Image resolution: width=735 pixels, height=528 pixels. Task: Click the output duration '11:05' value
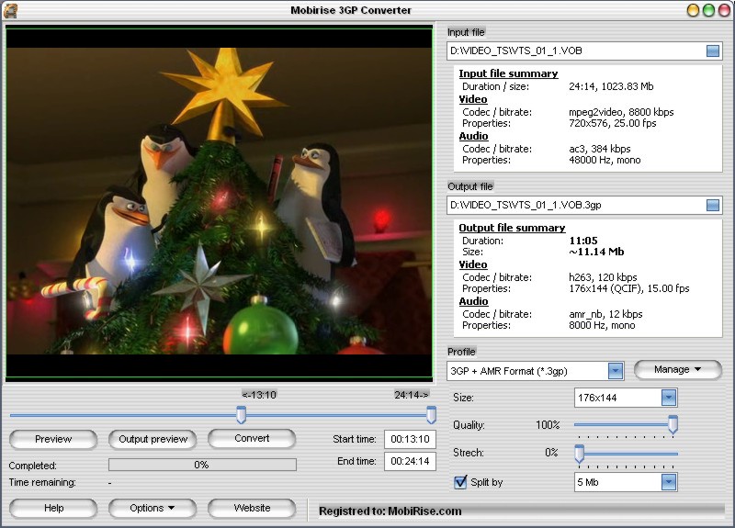tap(583, 241)
